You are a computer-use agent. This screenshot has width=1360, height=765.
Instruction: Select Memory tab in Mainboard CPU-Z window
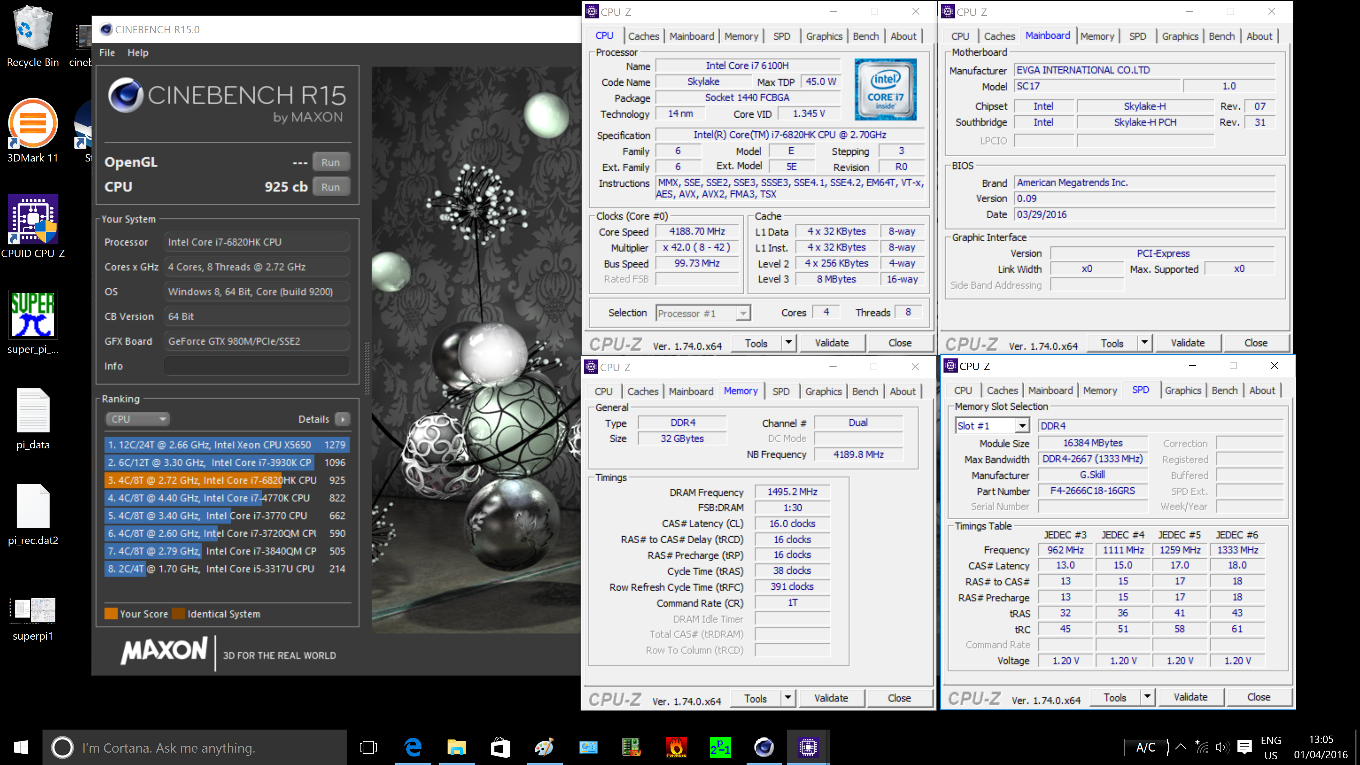1097,36
